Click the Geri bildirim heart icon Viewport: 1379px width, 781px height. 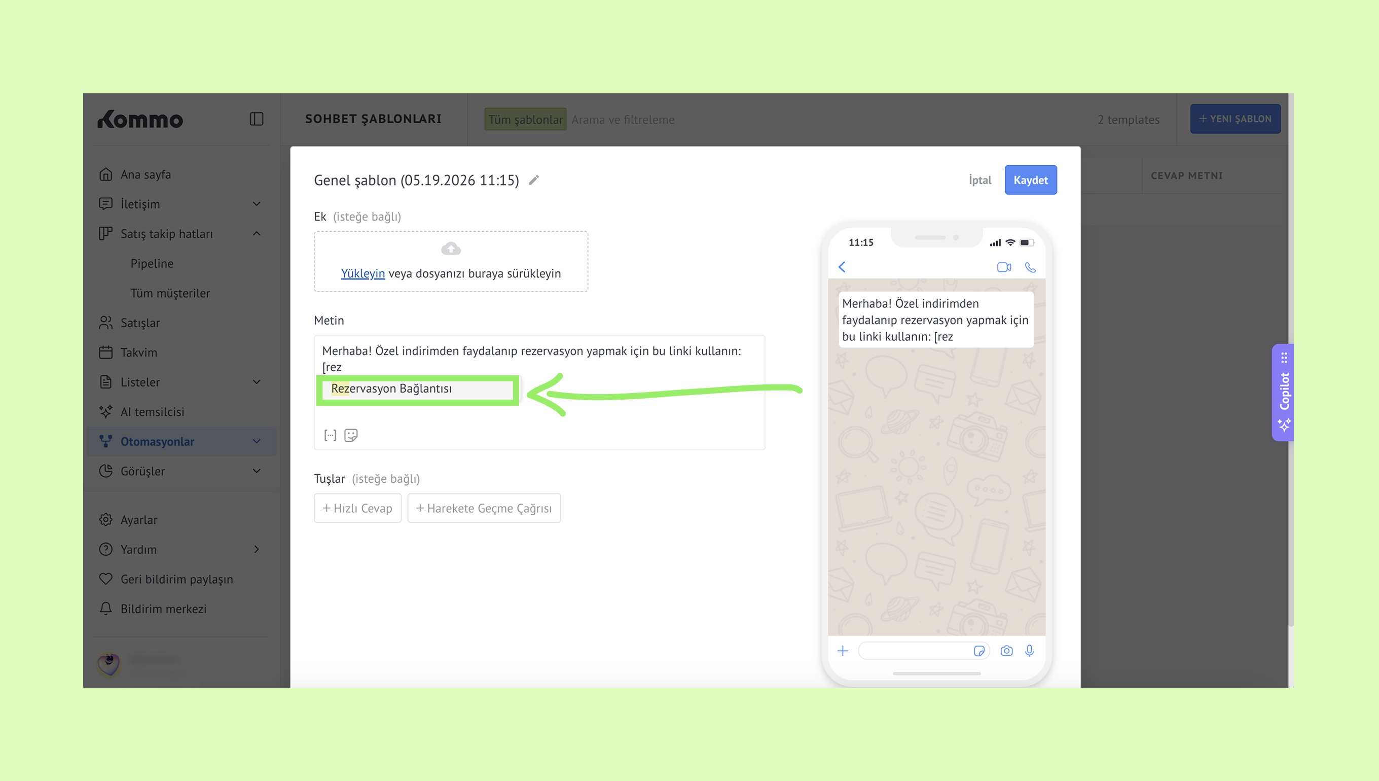105,579
